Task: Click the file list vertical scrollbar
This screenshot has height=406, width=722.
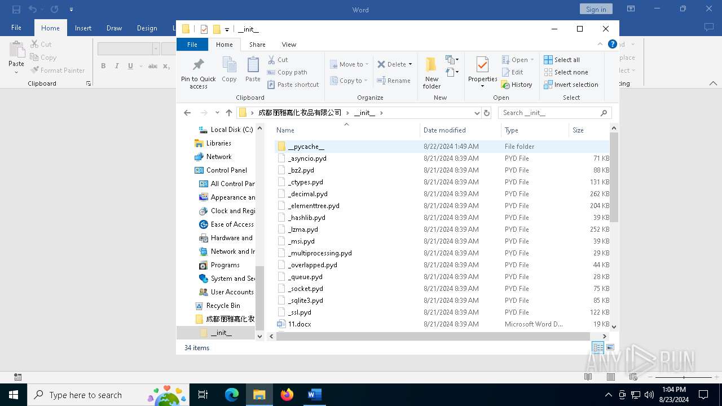Action: pyautogui.click(x=614, y=177)
